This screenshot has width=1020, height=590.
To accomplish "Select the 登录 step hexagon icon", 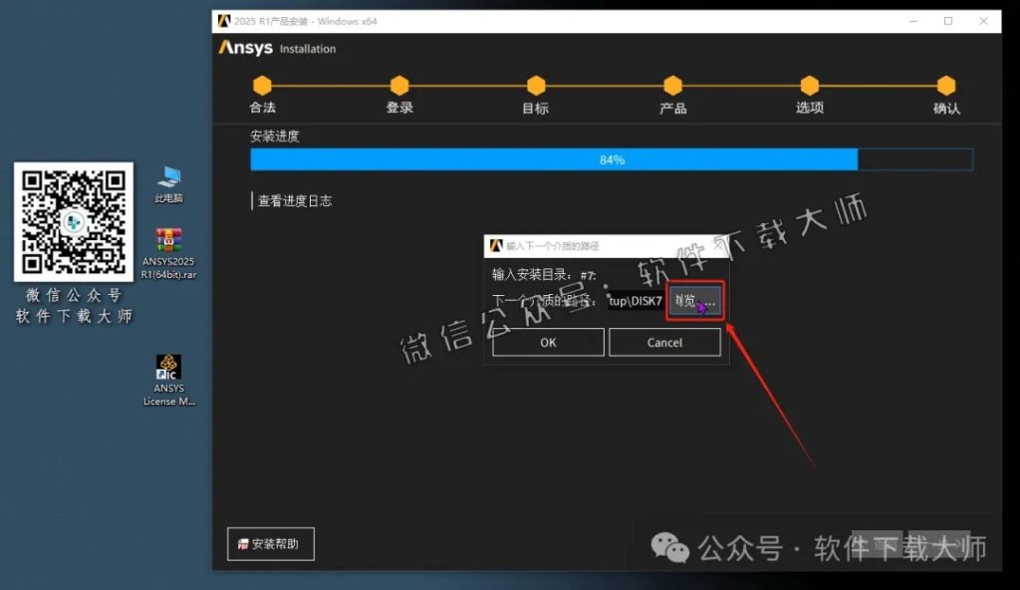I will 399,87.
